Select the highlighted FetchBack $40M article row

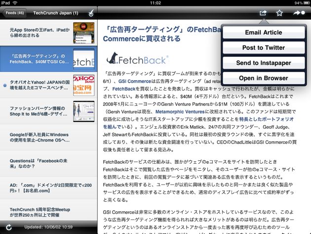[48, 59]
